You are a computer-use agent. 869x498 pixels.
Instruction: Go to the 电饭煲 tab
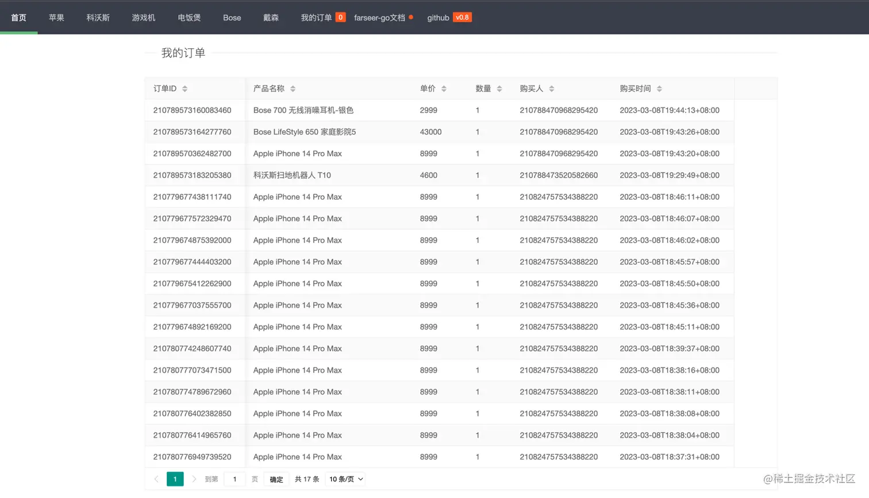(x=189, y=17)
